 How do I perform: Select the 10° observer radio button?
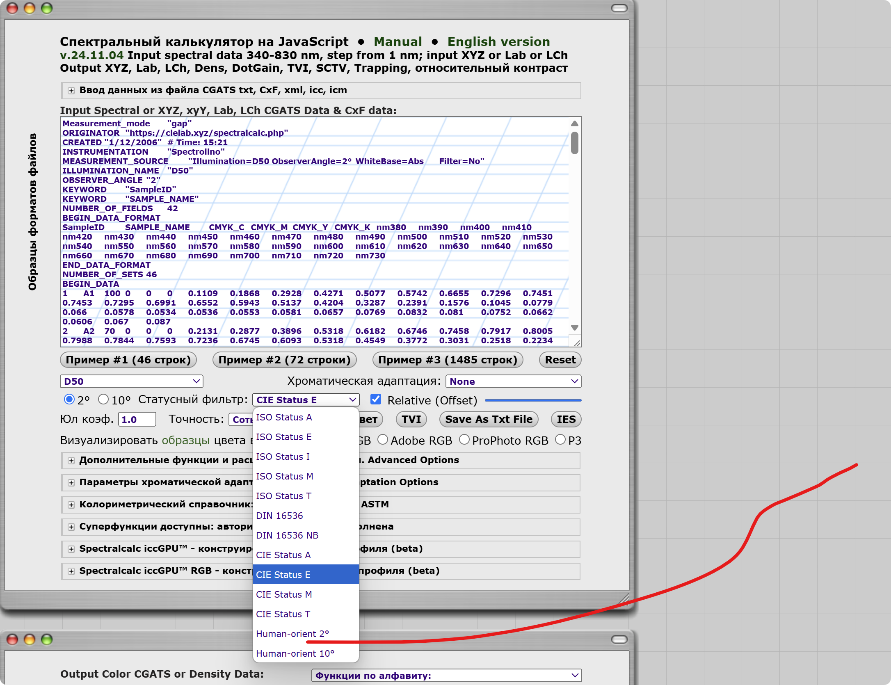(x=103, y=399)
